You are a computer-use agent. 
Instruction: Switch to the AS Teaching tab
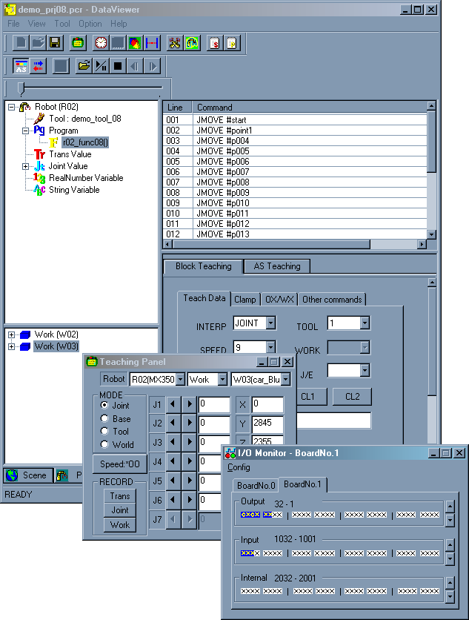277,266
